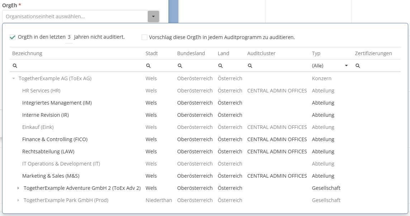
Task: Expand TogetherExample Park GmbH node
Action: pos(19,200)
